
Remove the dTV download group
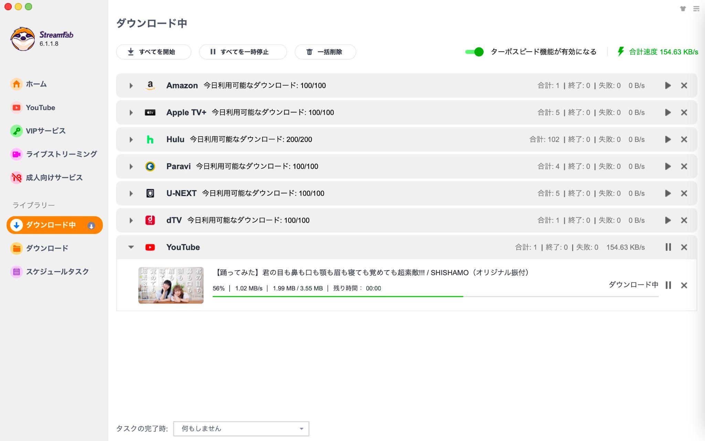pyautogui.click(x=684, y=220)
